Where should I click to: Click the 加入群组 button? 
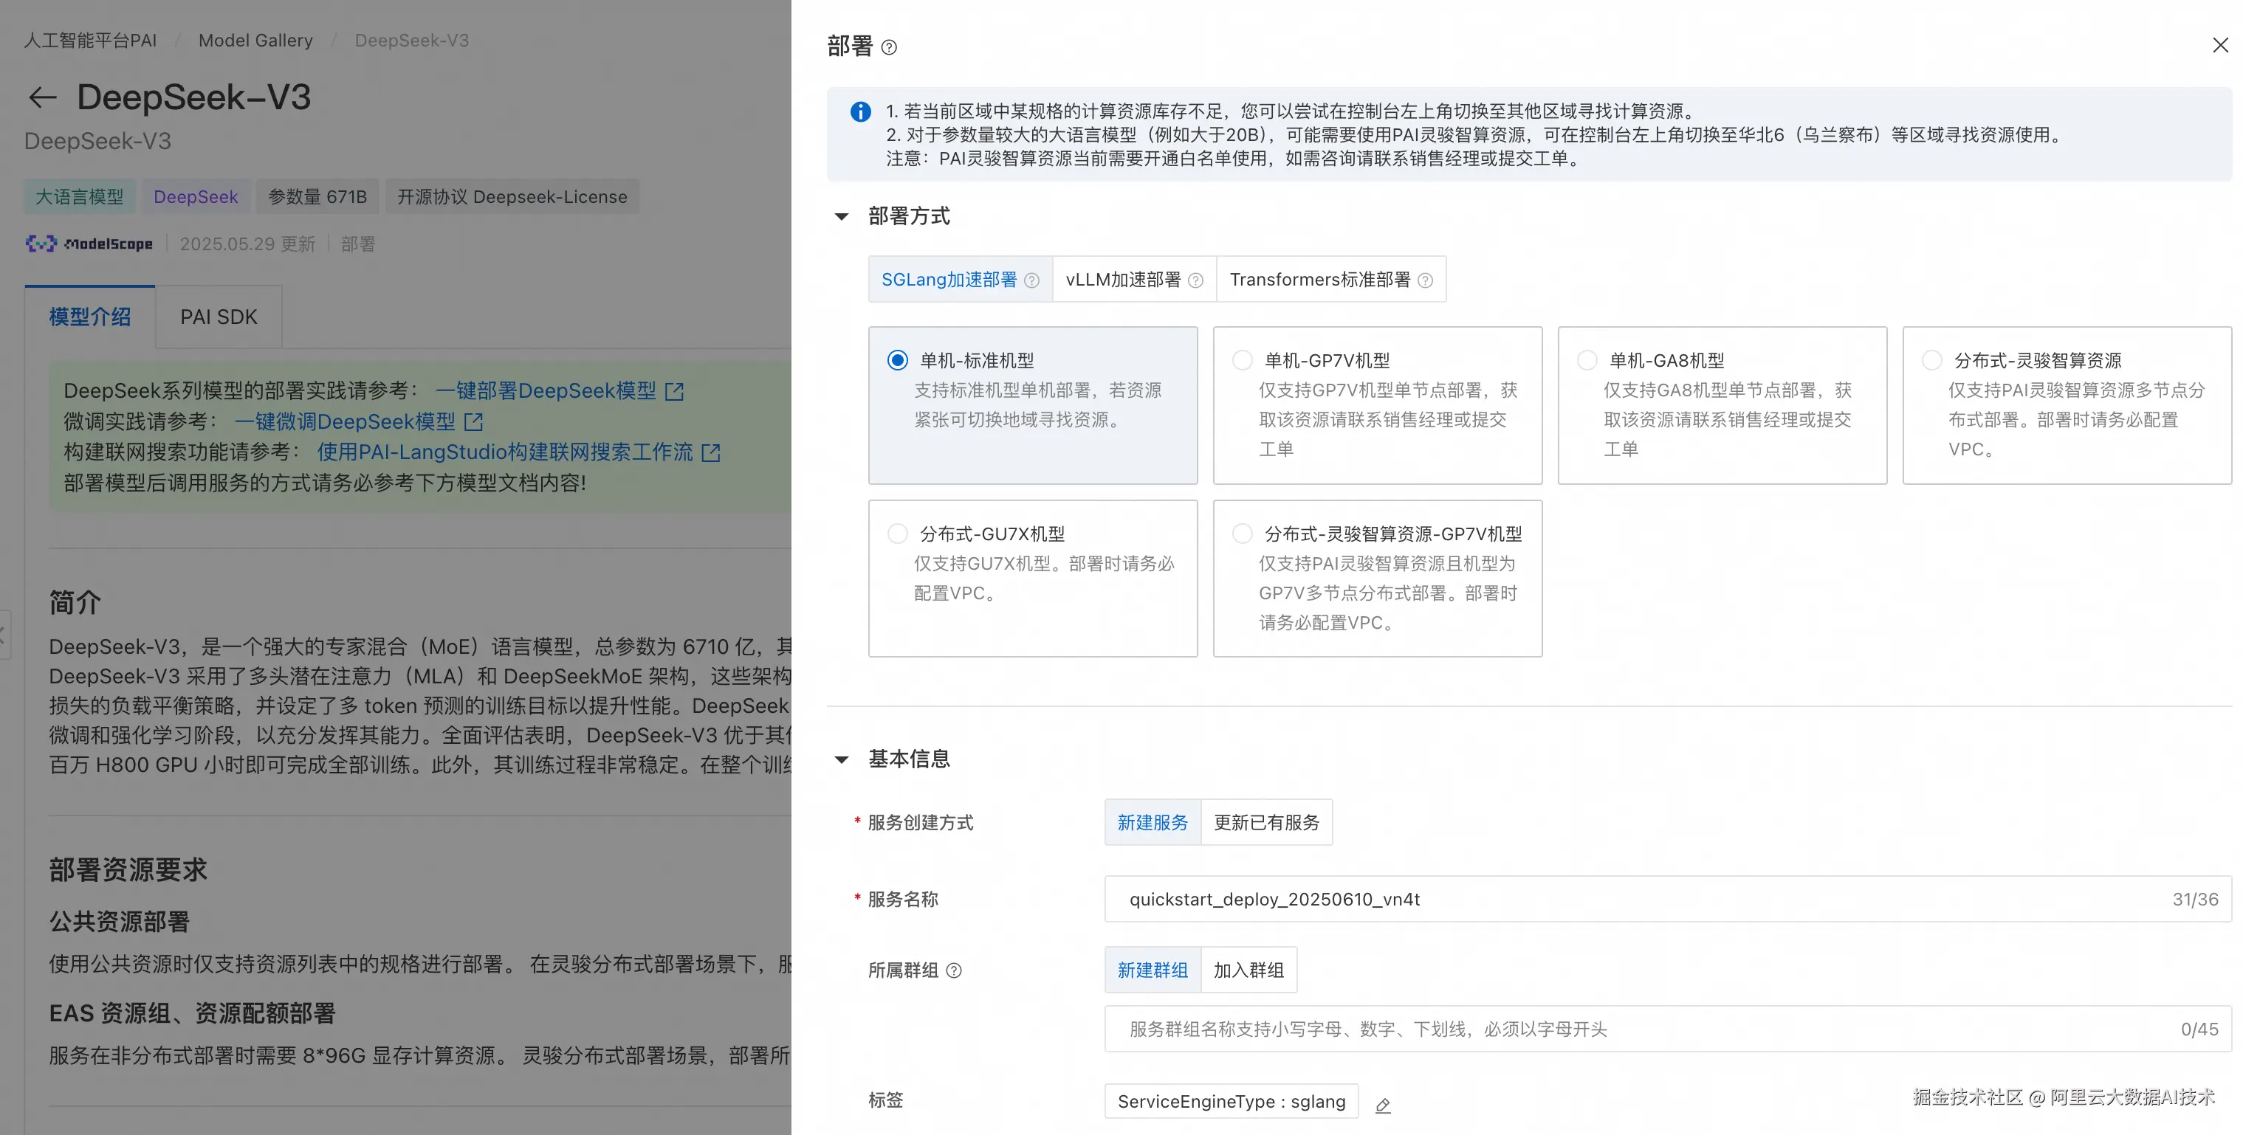tap(1248, 970)
